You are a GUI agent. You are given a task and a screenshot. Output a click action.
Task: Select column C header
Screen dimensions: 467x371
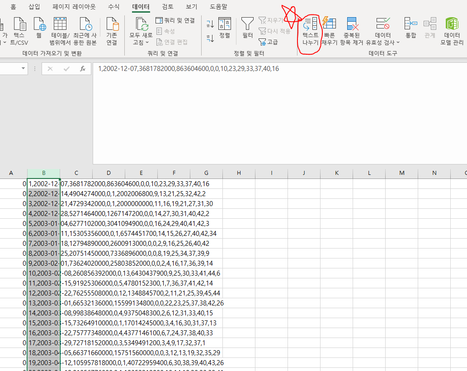point(76,173)
